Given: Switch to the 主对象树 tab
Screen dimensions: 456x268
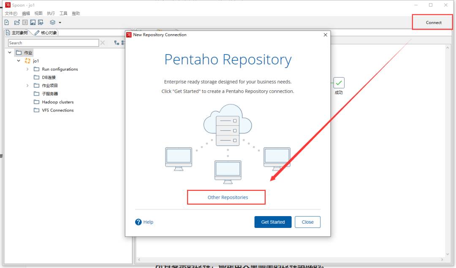Looking at the screenshot, I should [17, 33].
